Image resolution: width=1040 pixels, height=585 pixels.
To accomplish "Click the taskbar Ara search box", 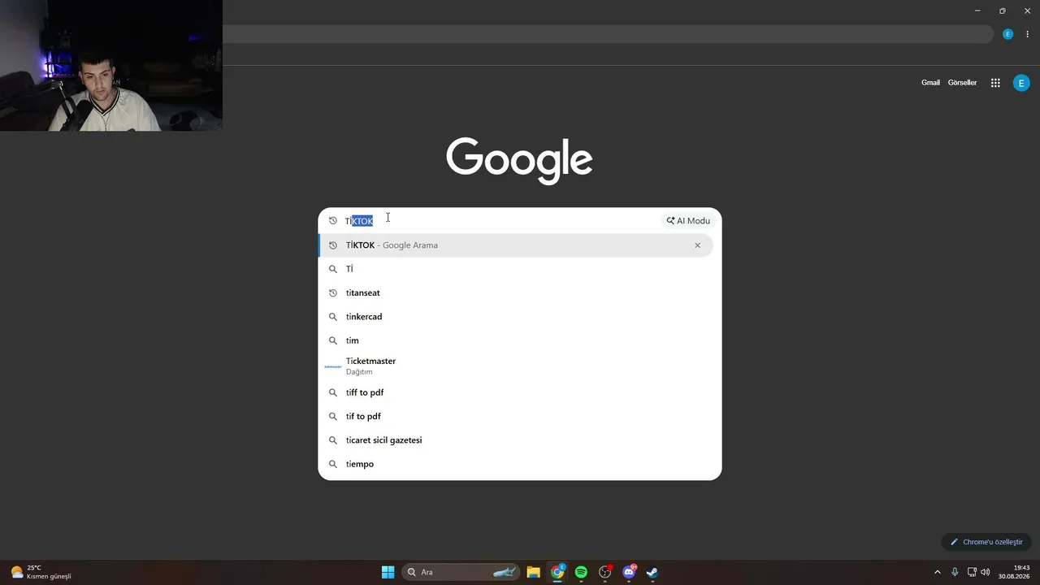I will (x=461, y=572).
